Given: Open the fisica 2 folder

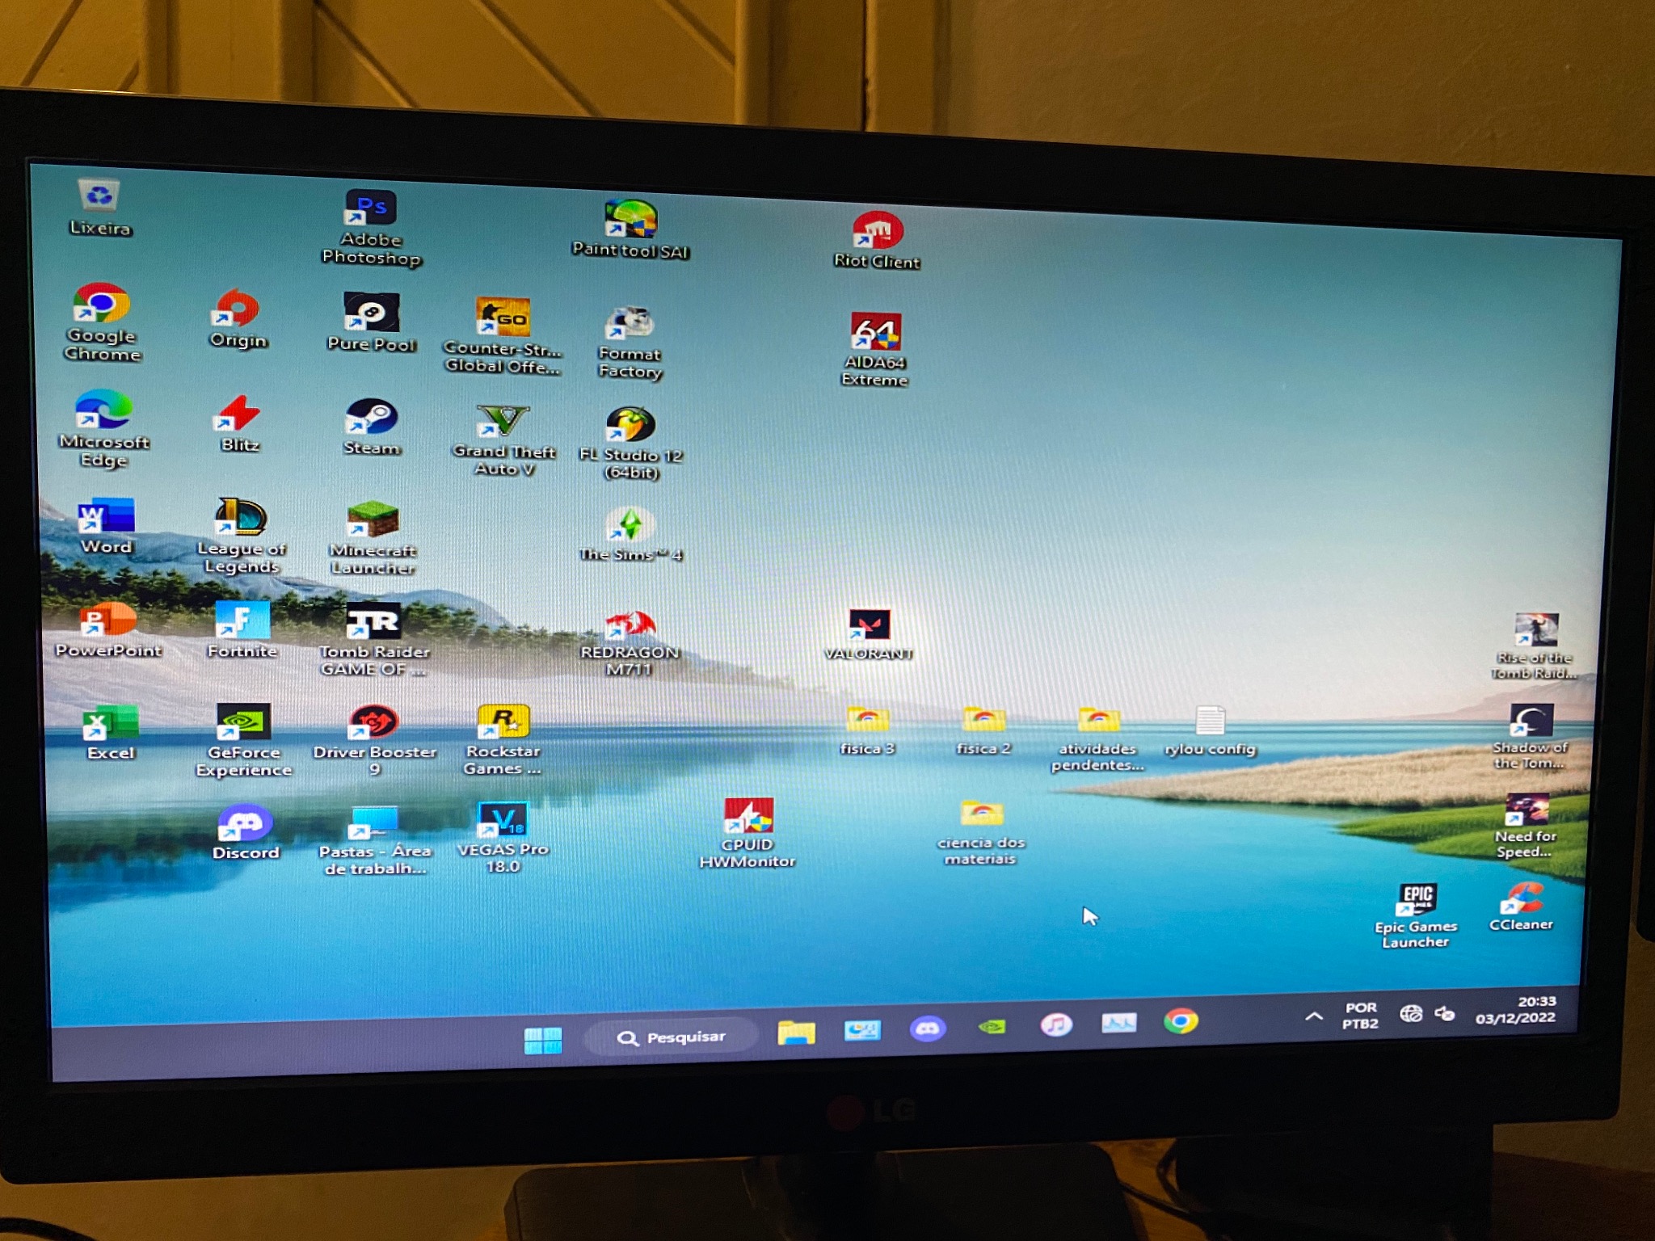Looking at the screenshot, I should (x=983, y=730).
